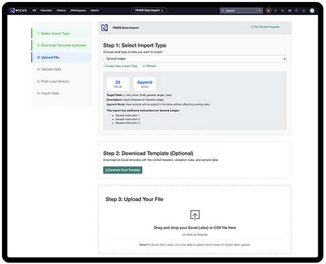The height and width of the screenshot is (264, 326).
Task: Click the 23 Fields card
Action: (x=118, y=84)
